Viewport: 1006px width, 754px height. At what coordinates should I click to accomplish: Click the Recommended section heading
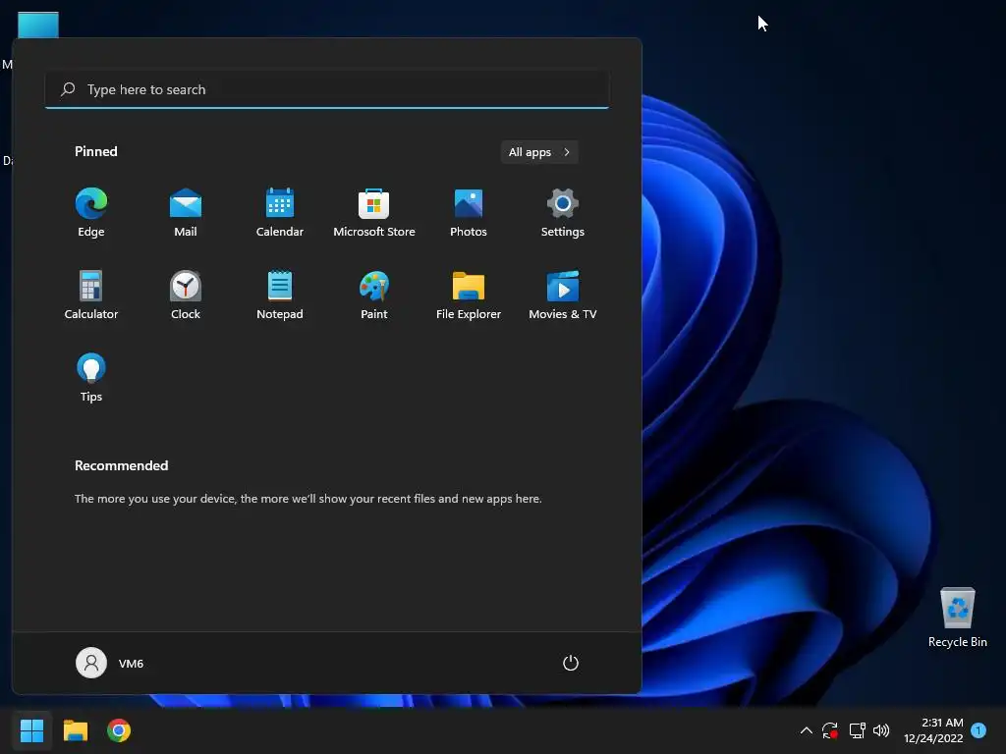pyautogui.click(x=121, y=465)
